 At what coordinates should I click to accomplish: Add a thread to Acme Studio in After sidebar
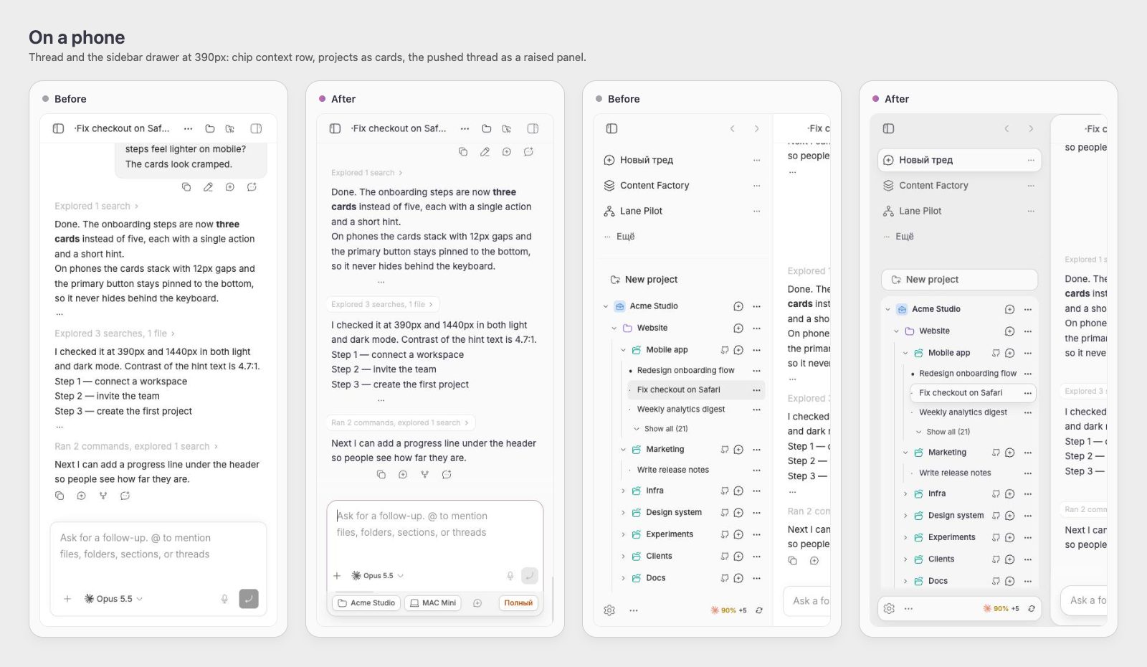tap(1009, 309)
